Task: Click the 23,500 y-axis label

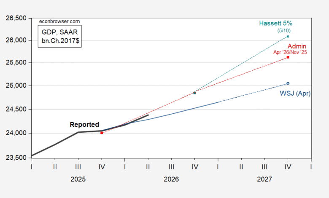Action: [16, 158]
